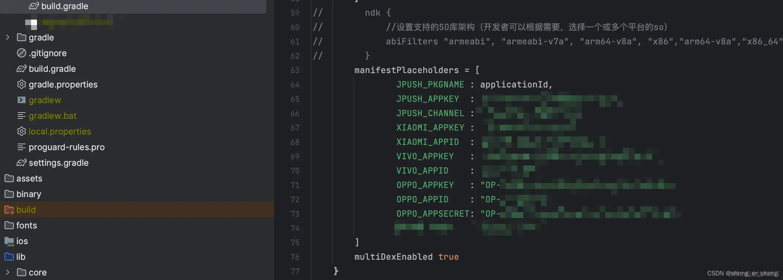Click the orange "true" value
This screenshot has height=280, width=783.
[x=448, y=257]
